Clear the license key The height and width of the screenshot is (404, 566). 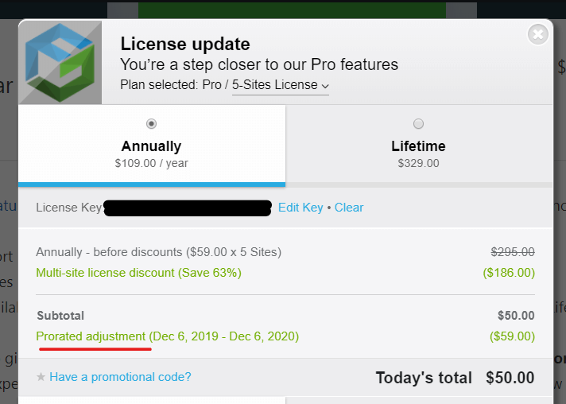[349, 208]
